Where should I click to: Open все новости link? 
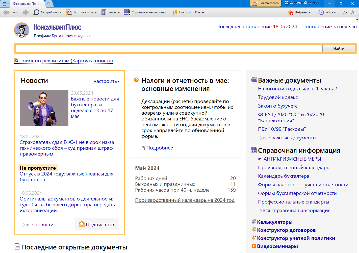click(x=37, y=225)
